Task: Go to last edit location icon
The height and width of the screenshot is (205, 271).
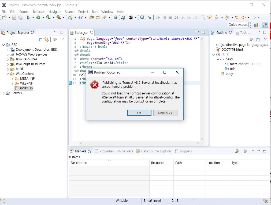Action: point(237,17)
